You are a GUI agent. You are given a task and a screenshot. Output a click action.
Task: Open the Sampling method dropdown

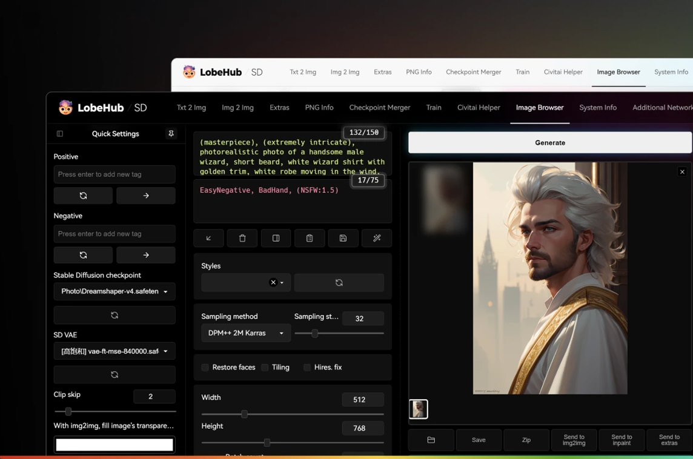pyautogui.click(x=246, y=333)
